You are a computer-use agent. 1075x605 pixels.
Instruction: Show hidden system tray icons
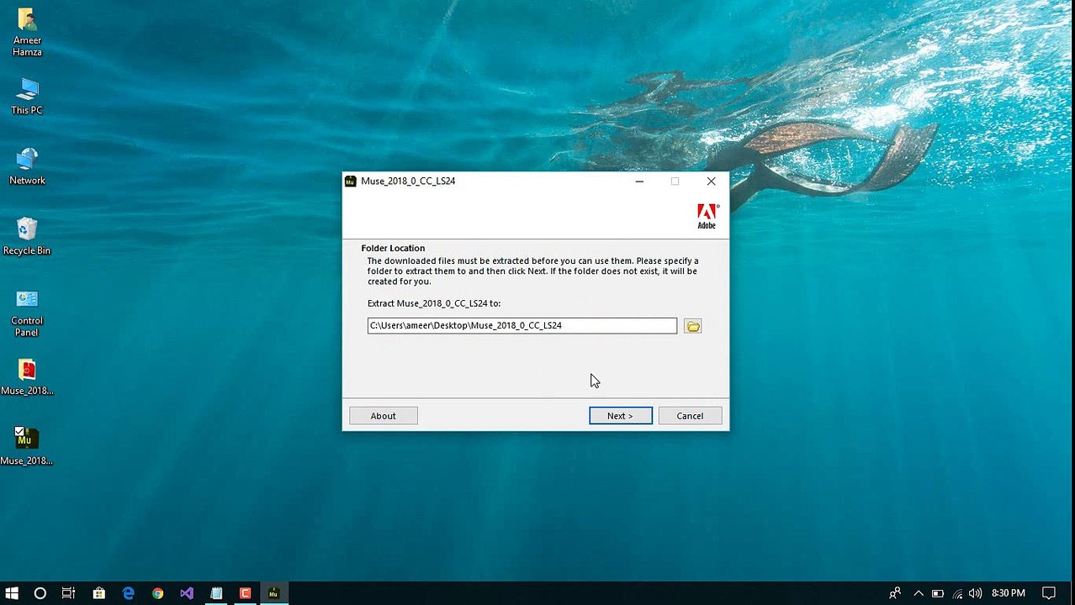pyautogui.click(x=919, y=593)
